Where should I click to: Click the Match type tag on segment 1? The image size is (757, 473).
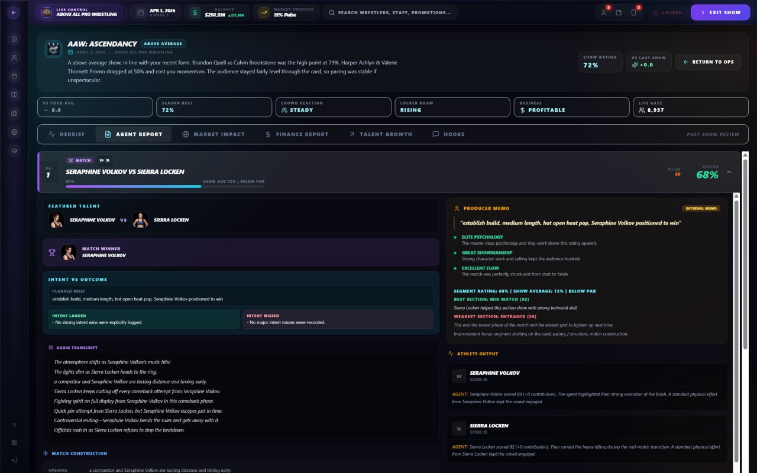click(80, 160)
